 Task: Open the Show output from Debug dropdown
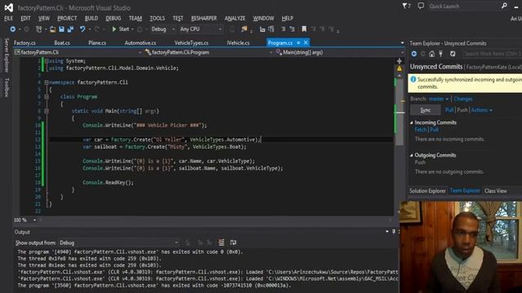(119, 243)
